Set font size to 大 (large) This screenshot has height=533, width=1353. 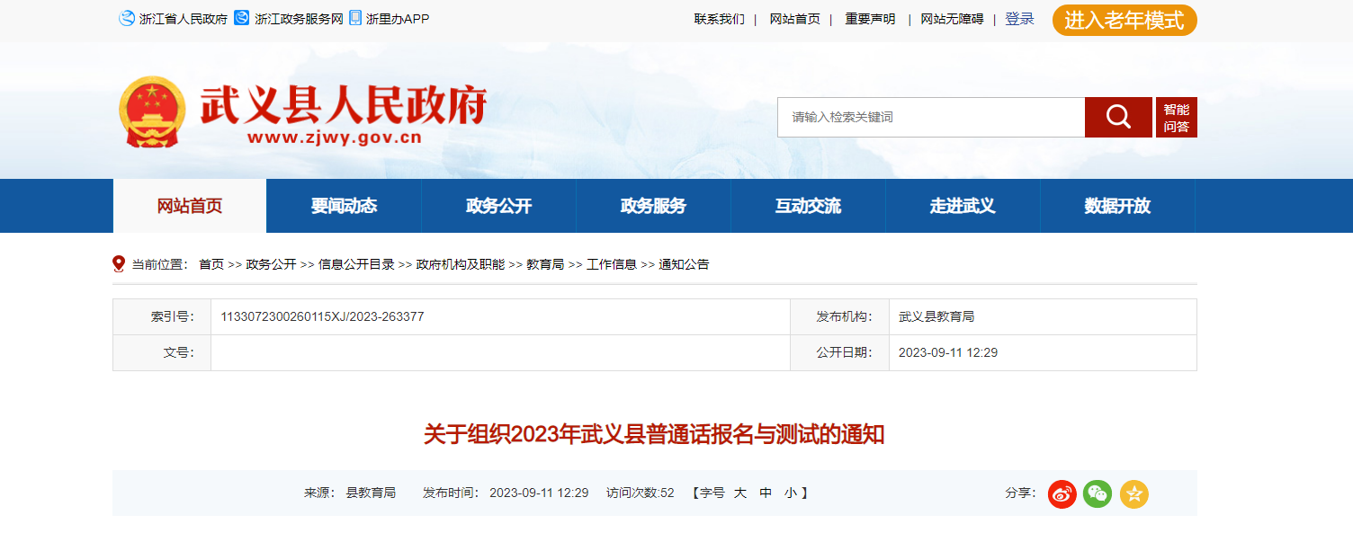point(740,493)
